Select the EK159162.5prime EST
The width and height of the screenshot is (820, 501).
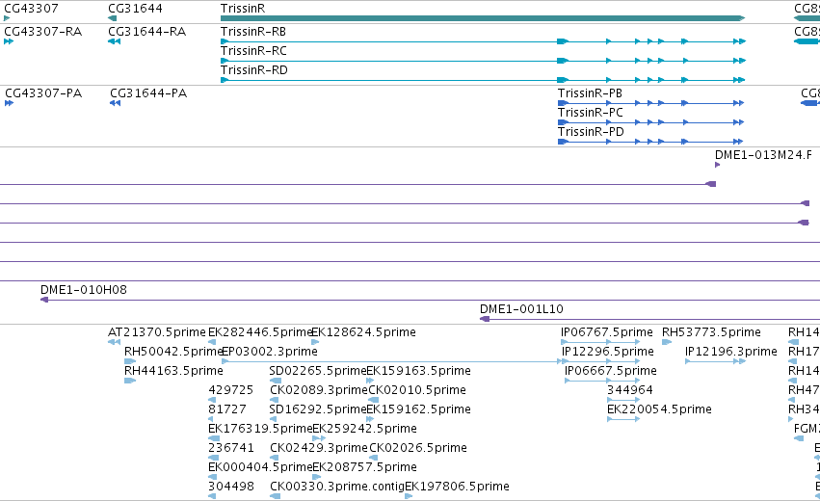pyautogui.click(x=419, y=409)
